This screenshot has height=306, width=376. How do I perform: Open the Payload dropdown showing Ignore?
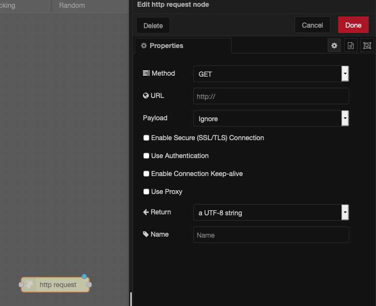pos(271,118)
